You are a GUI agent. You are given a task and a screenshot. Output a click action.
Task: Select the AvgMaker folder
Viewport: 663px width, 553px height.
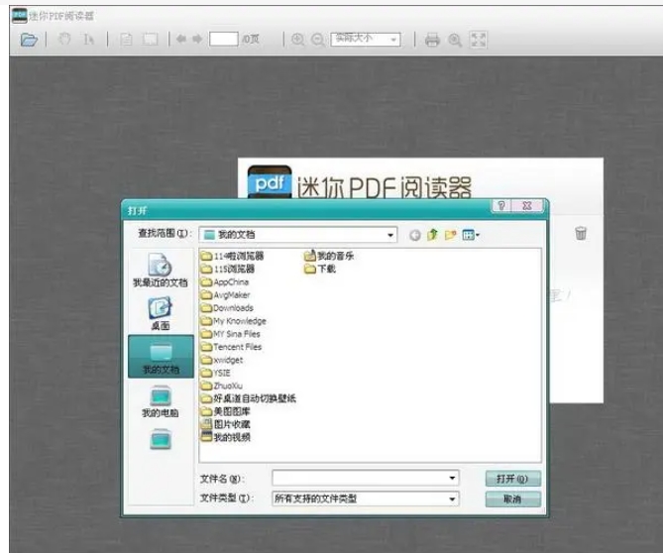pyautogui.click(x=225, y=294)
